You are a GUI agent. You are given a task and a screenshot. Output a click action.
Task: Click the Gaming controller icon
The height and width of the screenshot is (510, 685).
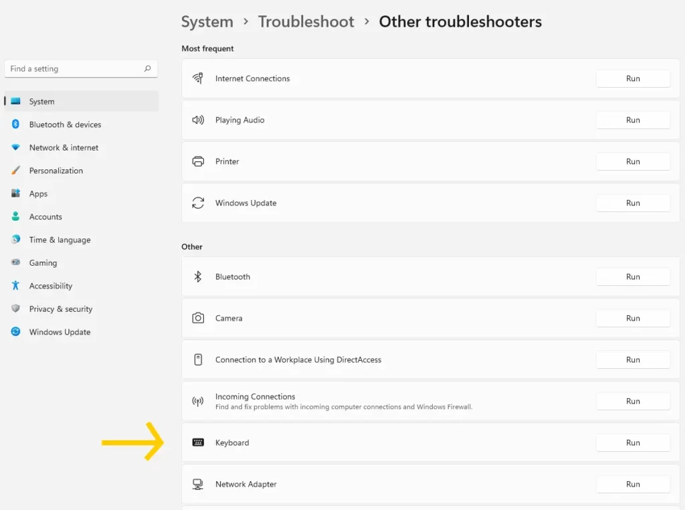[16, 262]
